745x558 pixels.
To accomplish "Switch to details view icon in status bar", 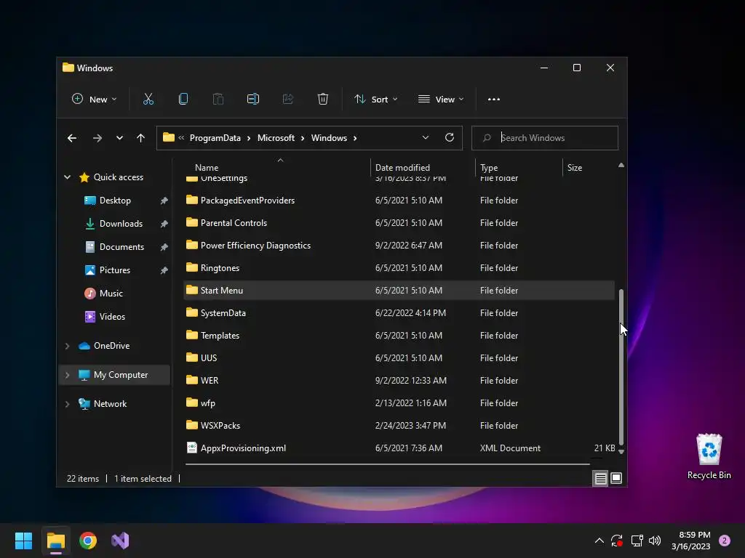I will (600, 478).
